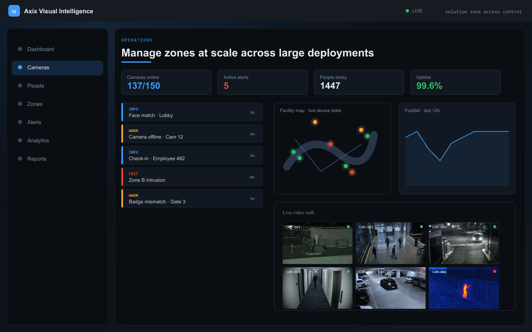Click the green status dot on CAM-002
Screen dimensions: 532x332
tap(421, 227)
